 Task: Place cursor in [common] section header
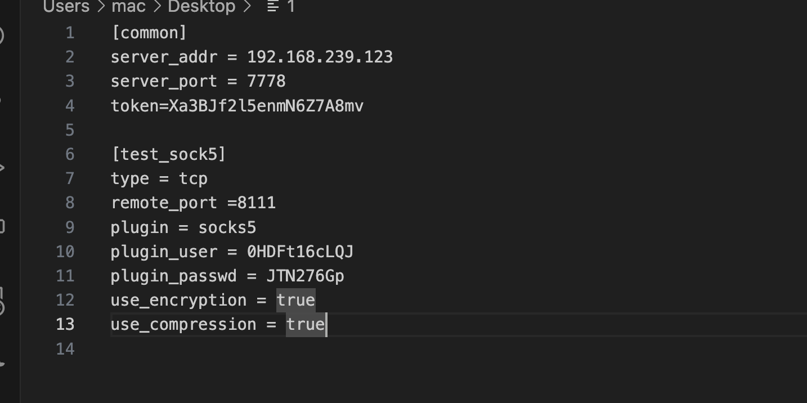[149, 33]
